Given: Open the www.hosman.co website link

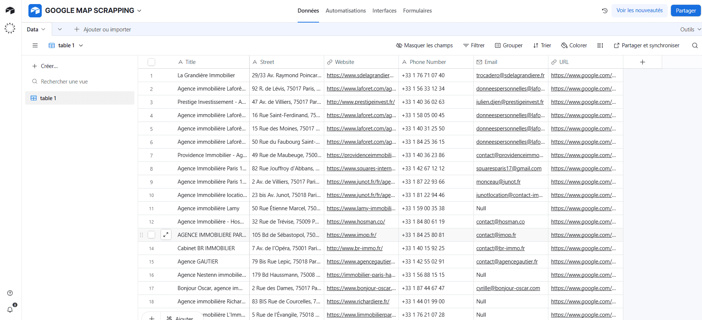Looking at the screenshot, I should (x=356, y=222).
